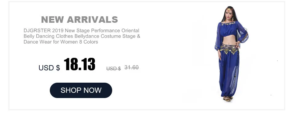Screen dimensions: 292x118
Task: Open the belly dance costume product image
Action: (231, 54)
